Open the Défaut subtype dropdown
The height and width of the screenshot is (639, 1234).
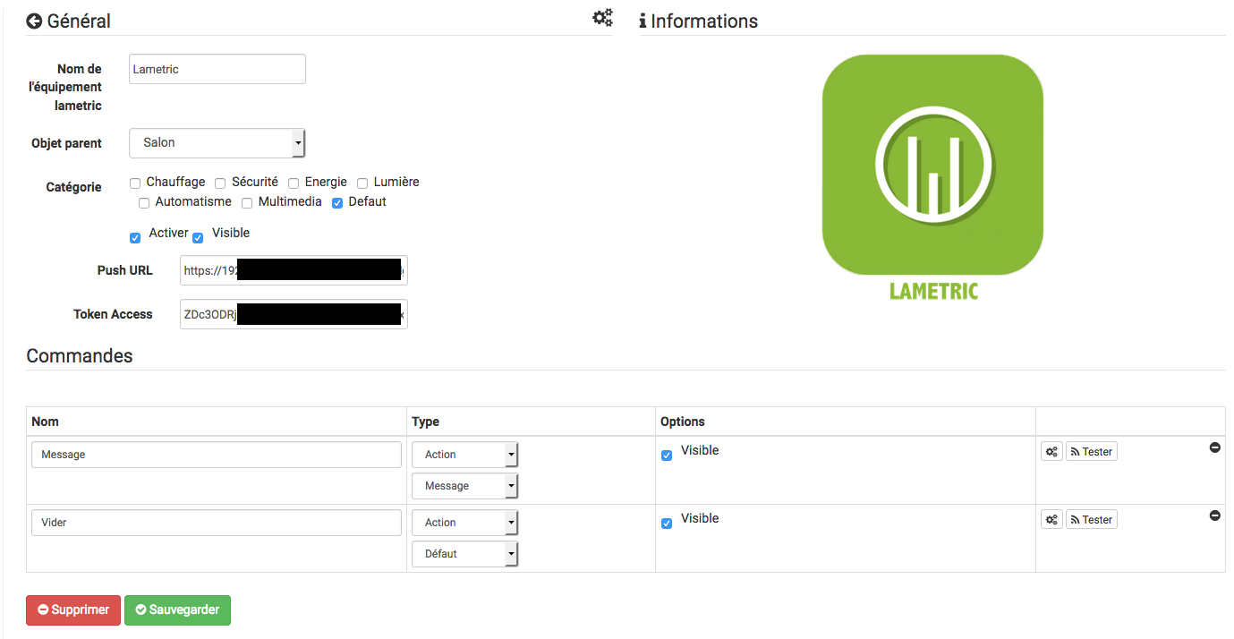tap(464, 554)
